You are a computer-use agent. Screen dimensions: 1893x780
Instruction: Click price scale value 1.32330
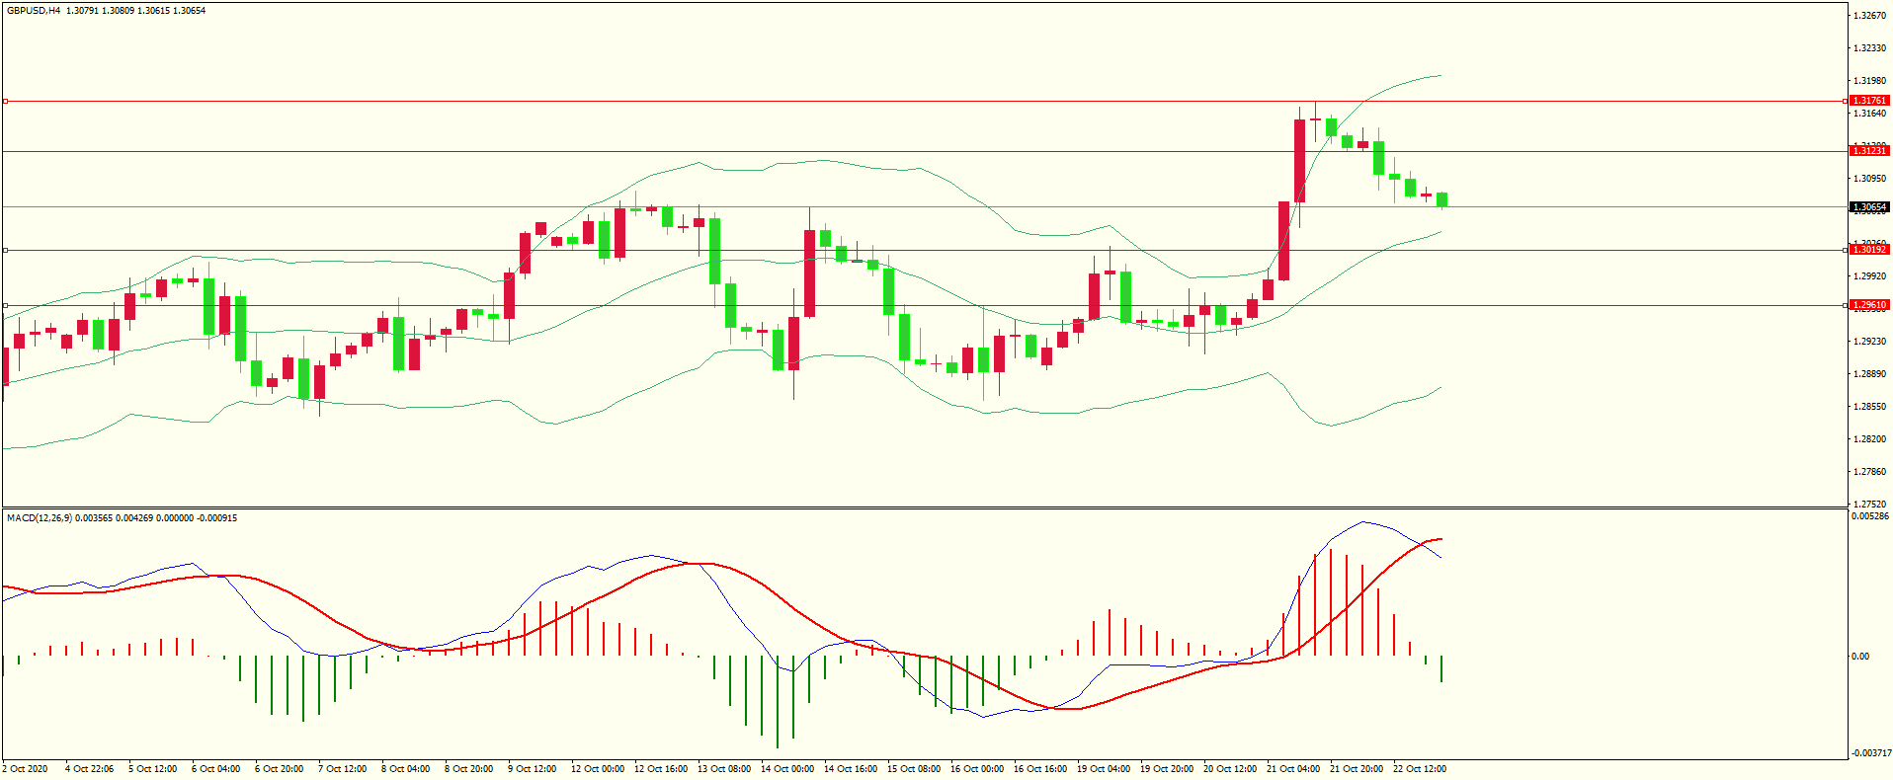click(x=1870, y=48)
